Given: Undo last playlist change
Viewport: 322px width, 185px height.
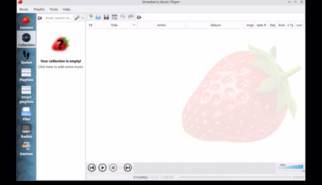Looking at the screenshot, I should tap(123, 17).
